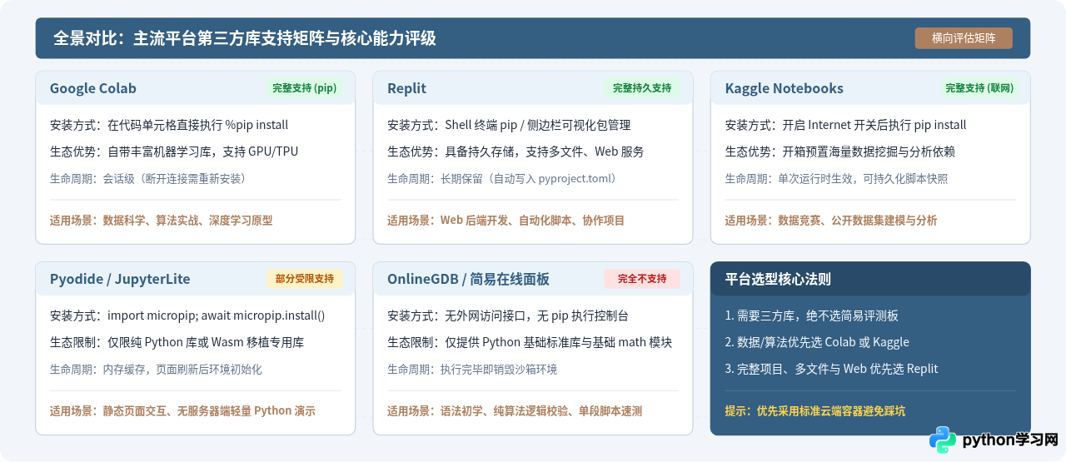1066x462 pixels.
Task: Click 适用场景：数据科学、算法实战、深度学习原型
Action: pos(162,221)
